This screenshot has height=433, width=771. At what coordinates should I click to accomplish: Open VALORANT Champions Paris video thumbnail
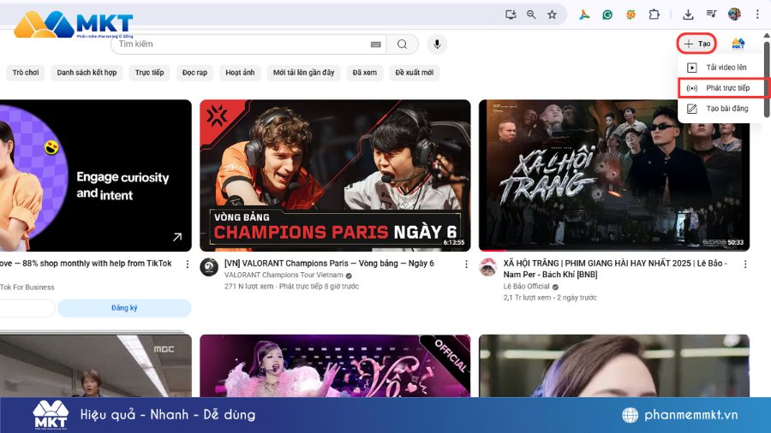[335, 175]
